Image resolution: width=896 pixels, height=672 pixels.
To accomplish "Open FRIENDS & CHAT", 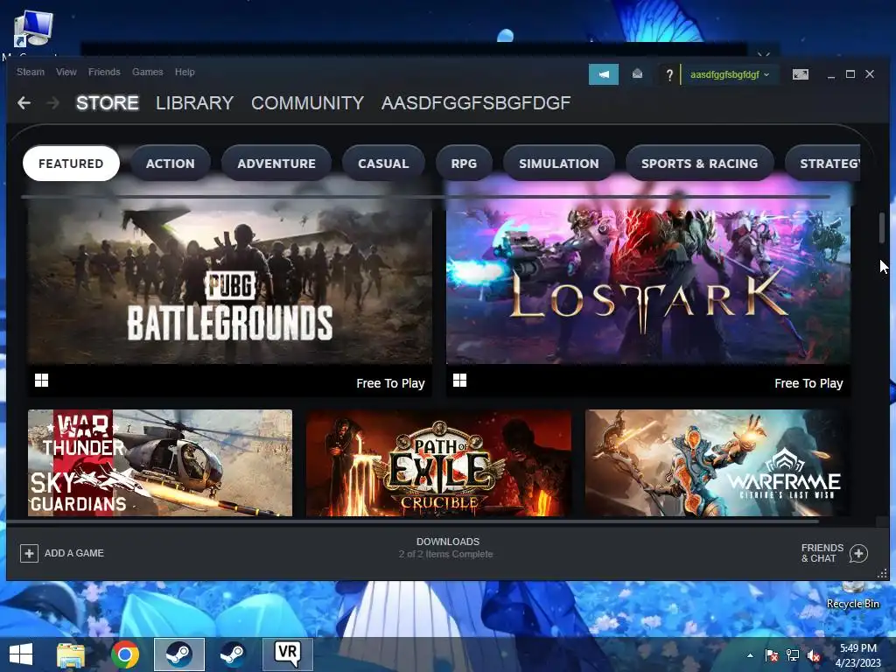I will [x=822, y=553].
